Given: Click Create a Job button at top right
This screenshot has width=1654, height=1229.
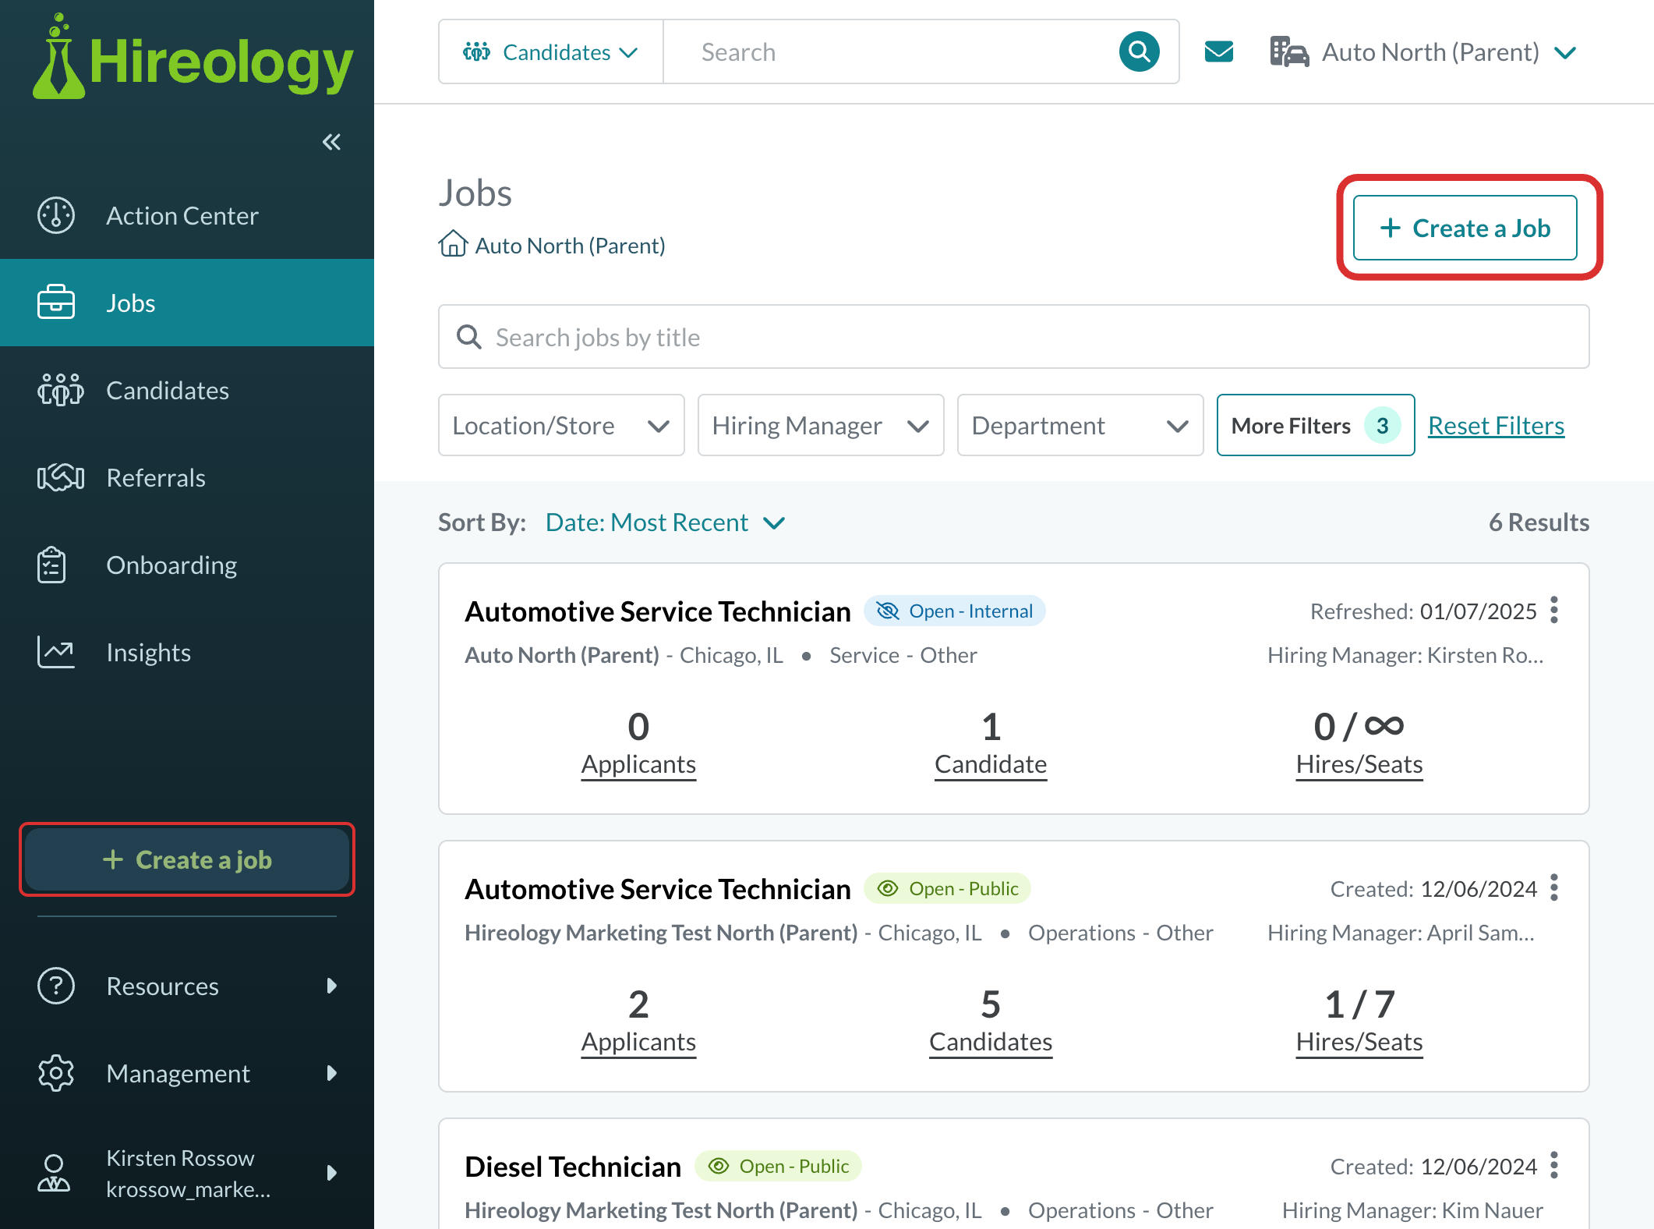Looking at the screenshot, I should pos(1465,228).
